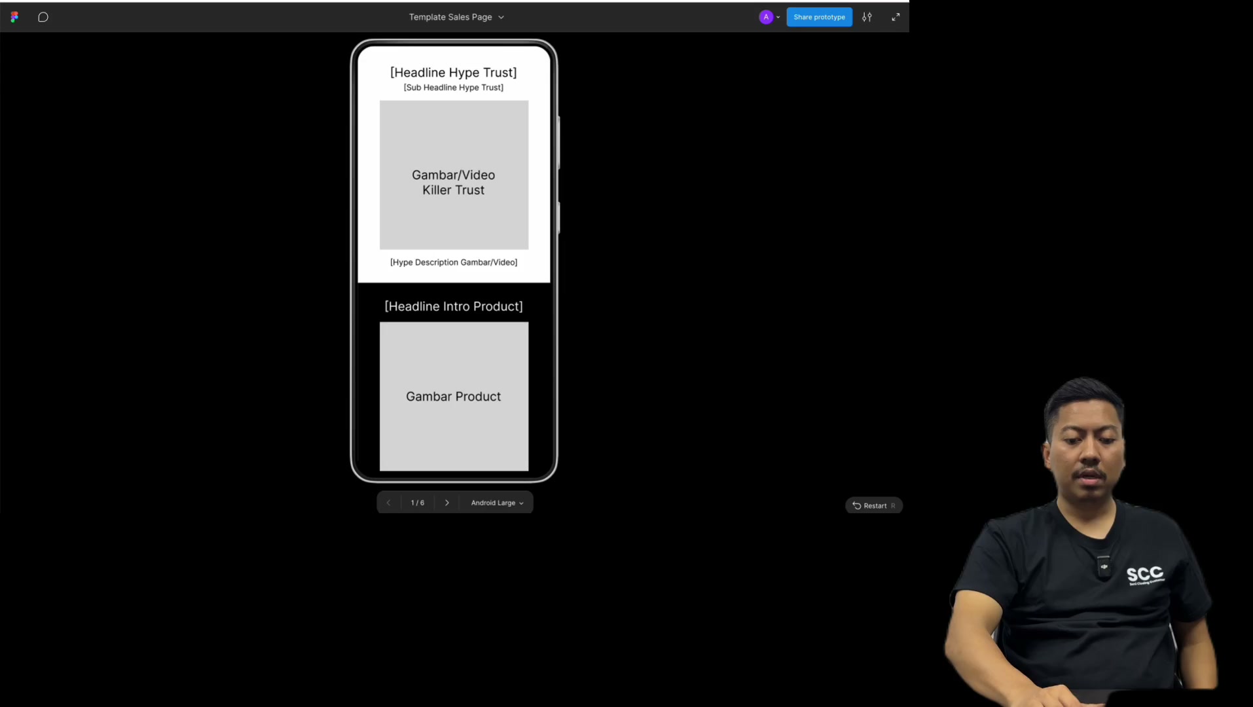The image size is (1253, 707).
Task: Click the Gambar/Video Killer Trust placeholder
Action: pos(454,175)
